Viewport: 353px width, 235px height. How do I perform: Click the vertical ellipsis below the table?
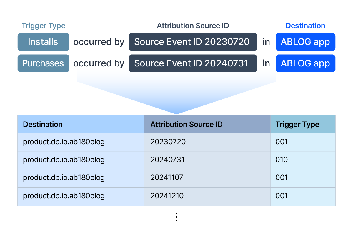click(176, 217)
